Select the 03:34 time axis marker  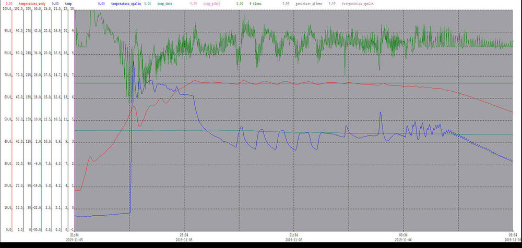[404, 235]
